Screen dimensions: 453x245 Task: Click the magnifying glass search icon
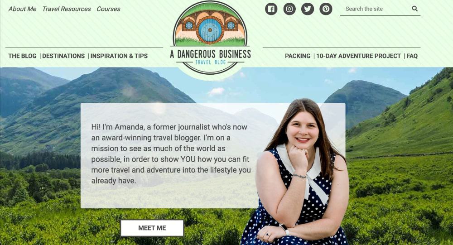pyautogui.click(x=414, y=9)
